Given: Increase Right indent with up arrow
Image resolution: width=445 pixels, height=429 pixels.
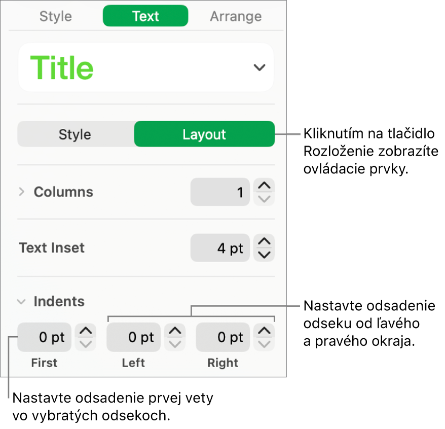Looking at the screenshot, I should (x=264, y=331).
